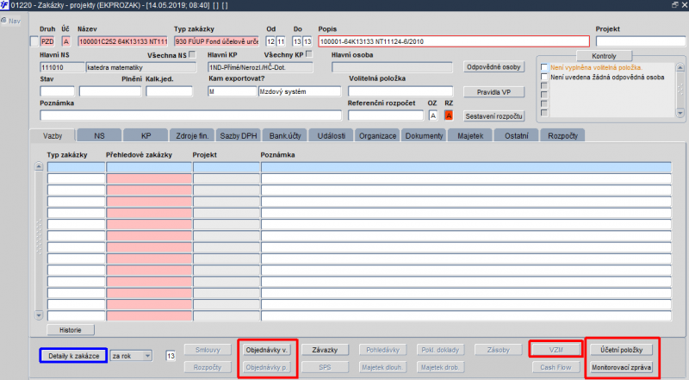The image size is (689, 380).
Task: Click the red RZ indicator box
Action: coord(448,115)
